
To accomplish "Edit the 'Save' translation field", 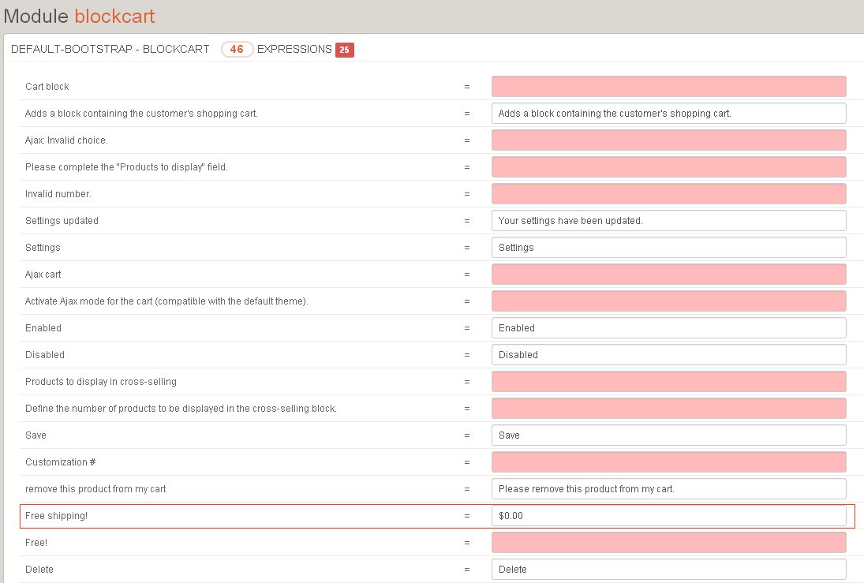I will tap(669, 435).
